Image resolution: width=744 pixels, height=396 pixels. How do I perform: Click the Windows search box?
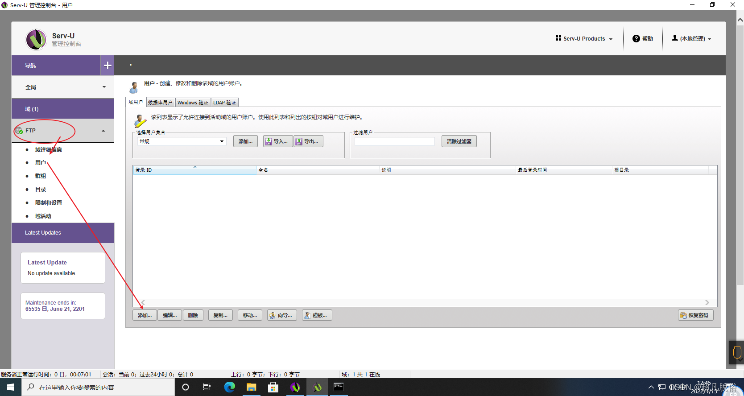pyautogui.click(x=98, y=387)
